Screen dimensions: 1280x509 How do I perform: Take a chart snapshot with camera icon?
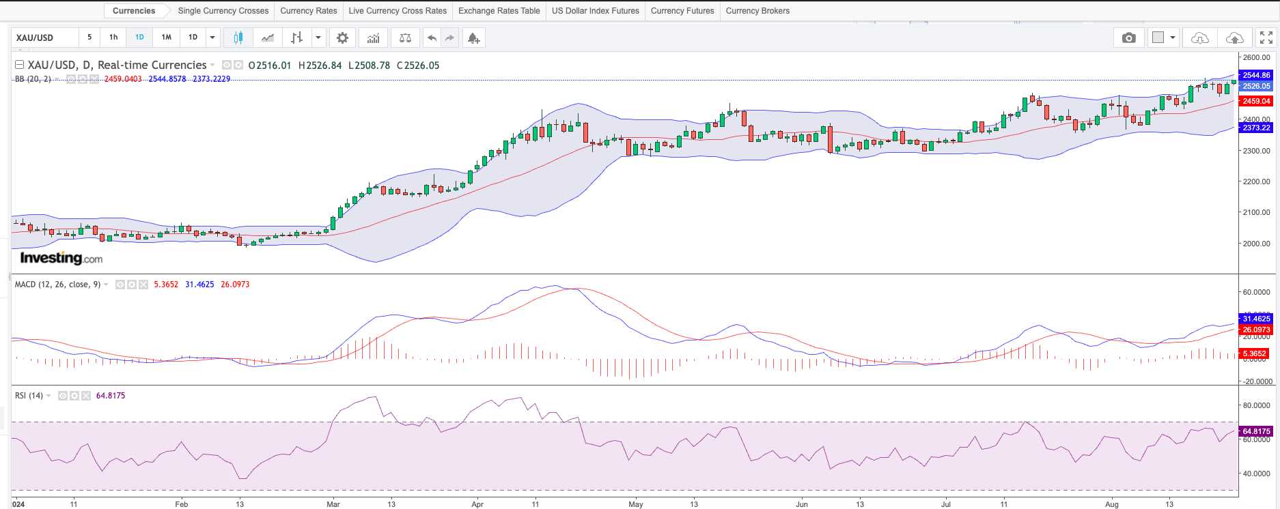(x=1128, y=38)
